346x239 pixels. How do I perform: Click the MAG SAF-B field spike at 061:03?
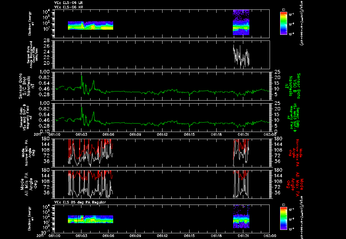coord(82,113)
